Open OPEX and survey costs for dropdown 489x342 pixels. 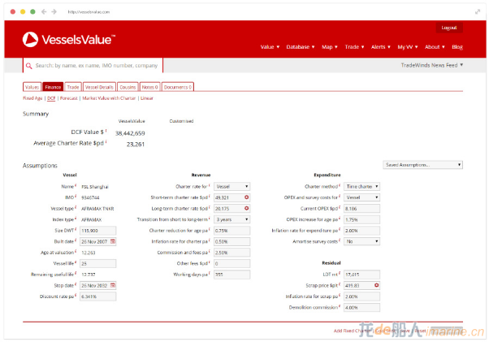tap(361, 197)
